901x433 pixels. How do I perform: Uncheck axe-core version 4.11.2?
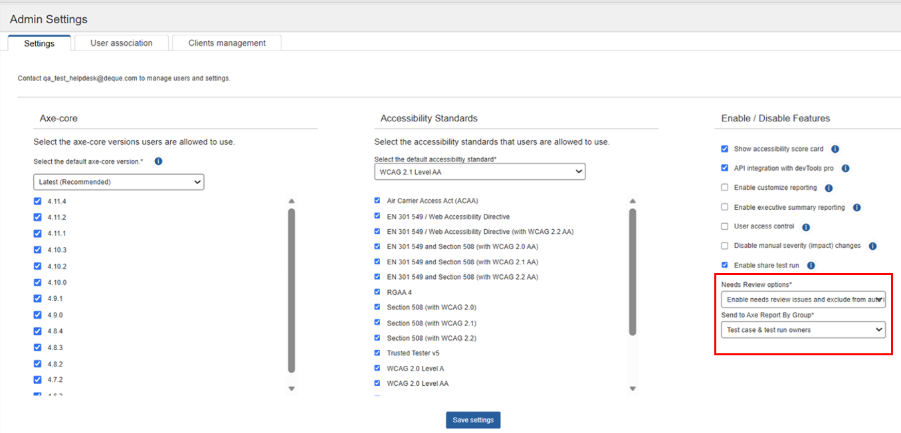coord(38,217)
